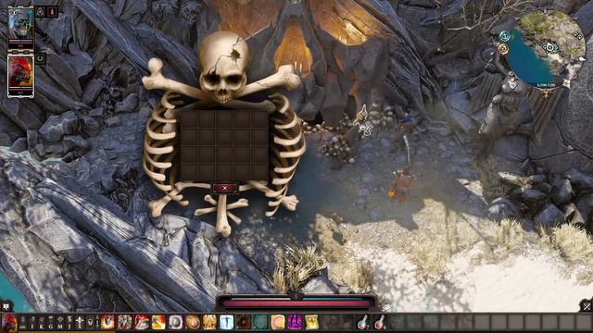Click the circular minimap
This screenshot has height=333, width=593.
[x=546, y=48]
